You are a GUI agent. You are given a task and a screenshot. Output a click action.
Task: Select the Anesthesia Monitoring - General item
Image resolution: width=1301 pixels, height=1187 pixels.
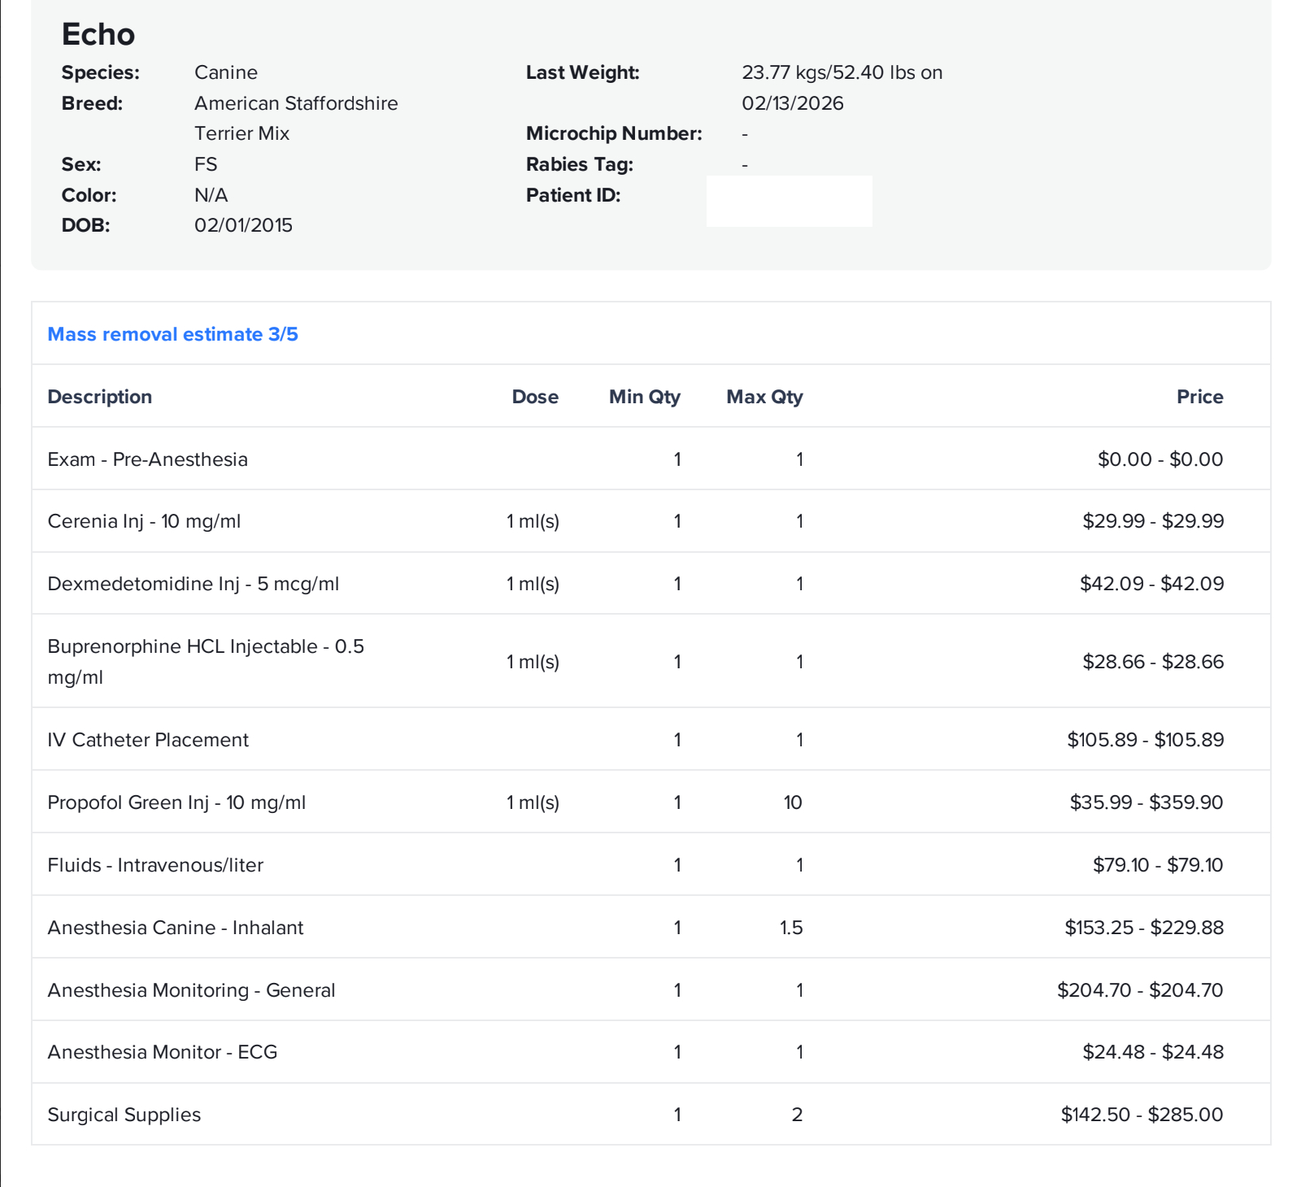191,990
